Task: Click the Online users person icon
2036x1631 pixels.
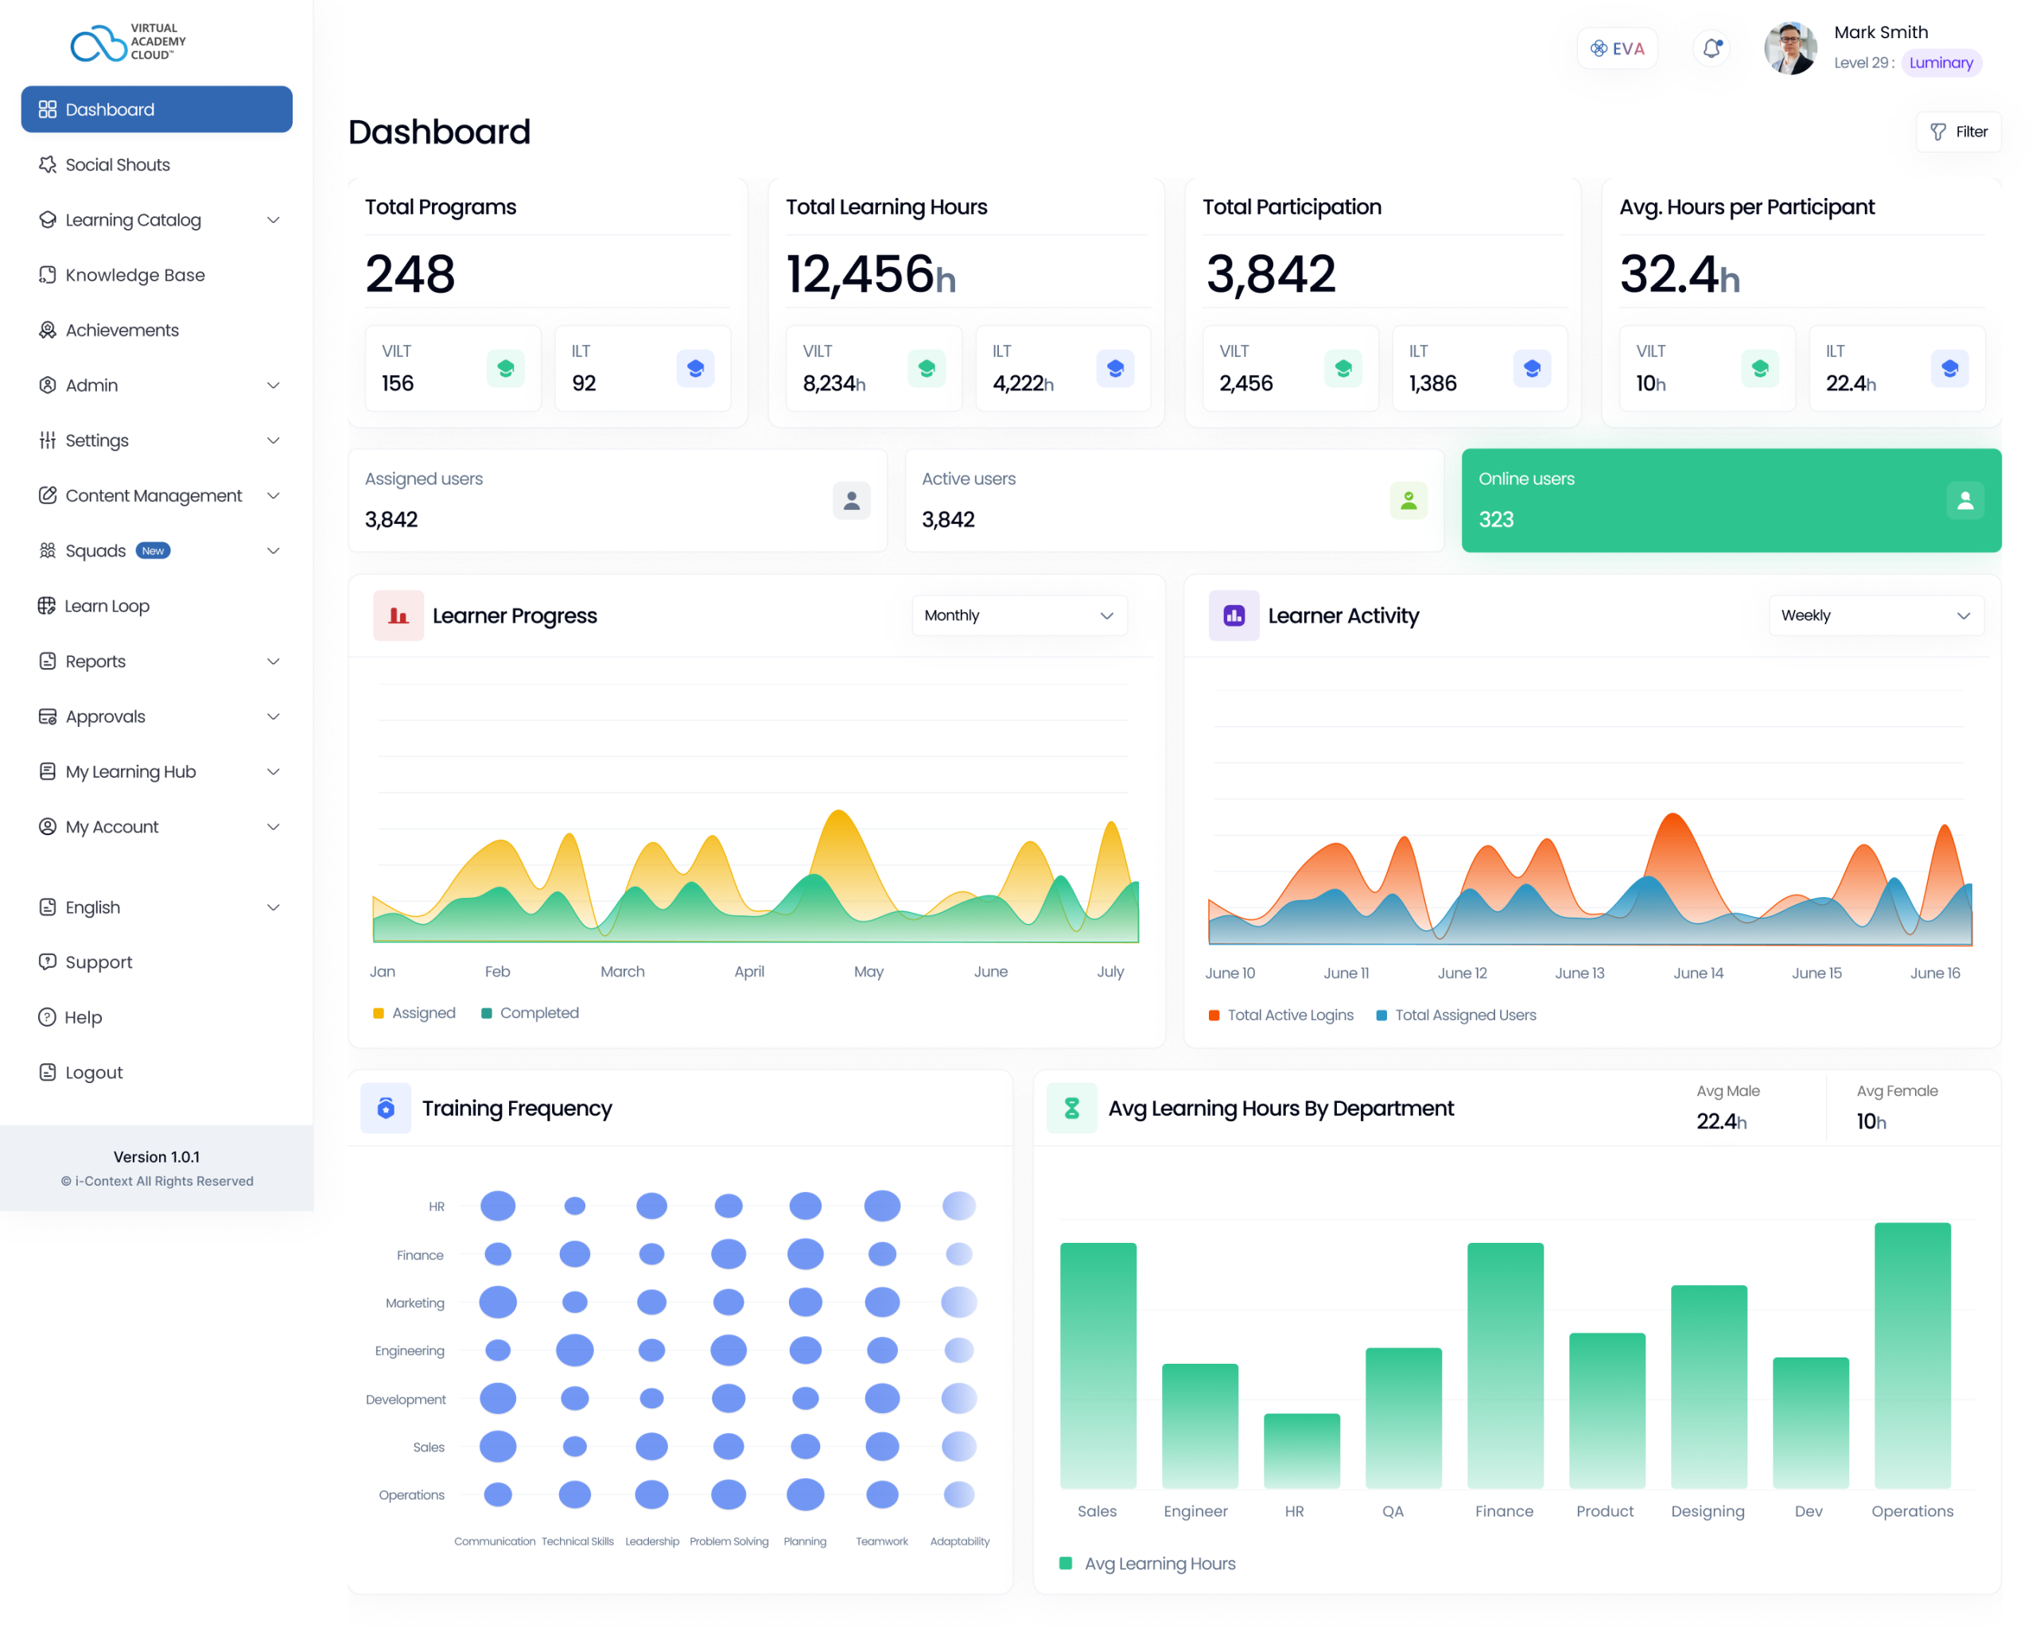Action: point(1965,500)
